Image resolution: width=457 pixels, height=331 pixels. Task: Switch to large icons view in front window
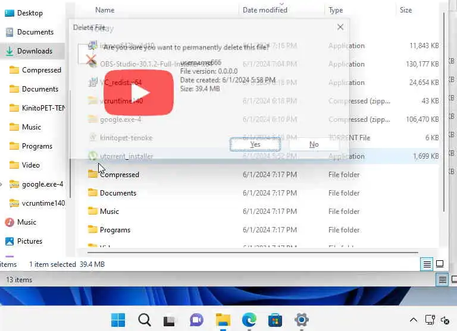point(440,264)
